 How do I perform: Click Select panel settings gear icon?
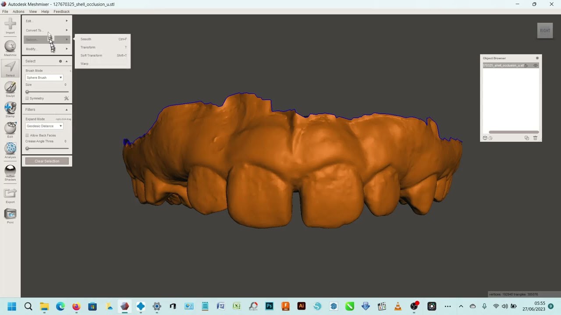[x=60, y=61]
